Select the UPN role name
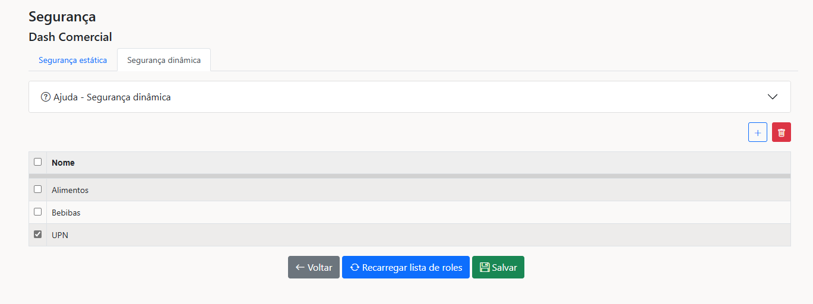The image size is (813, 304). (x=60, y=235)
